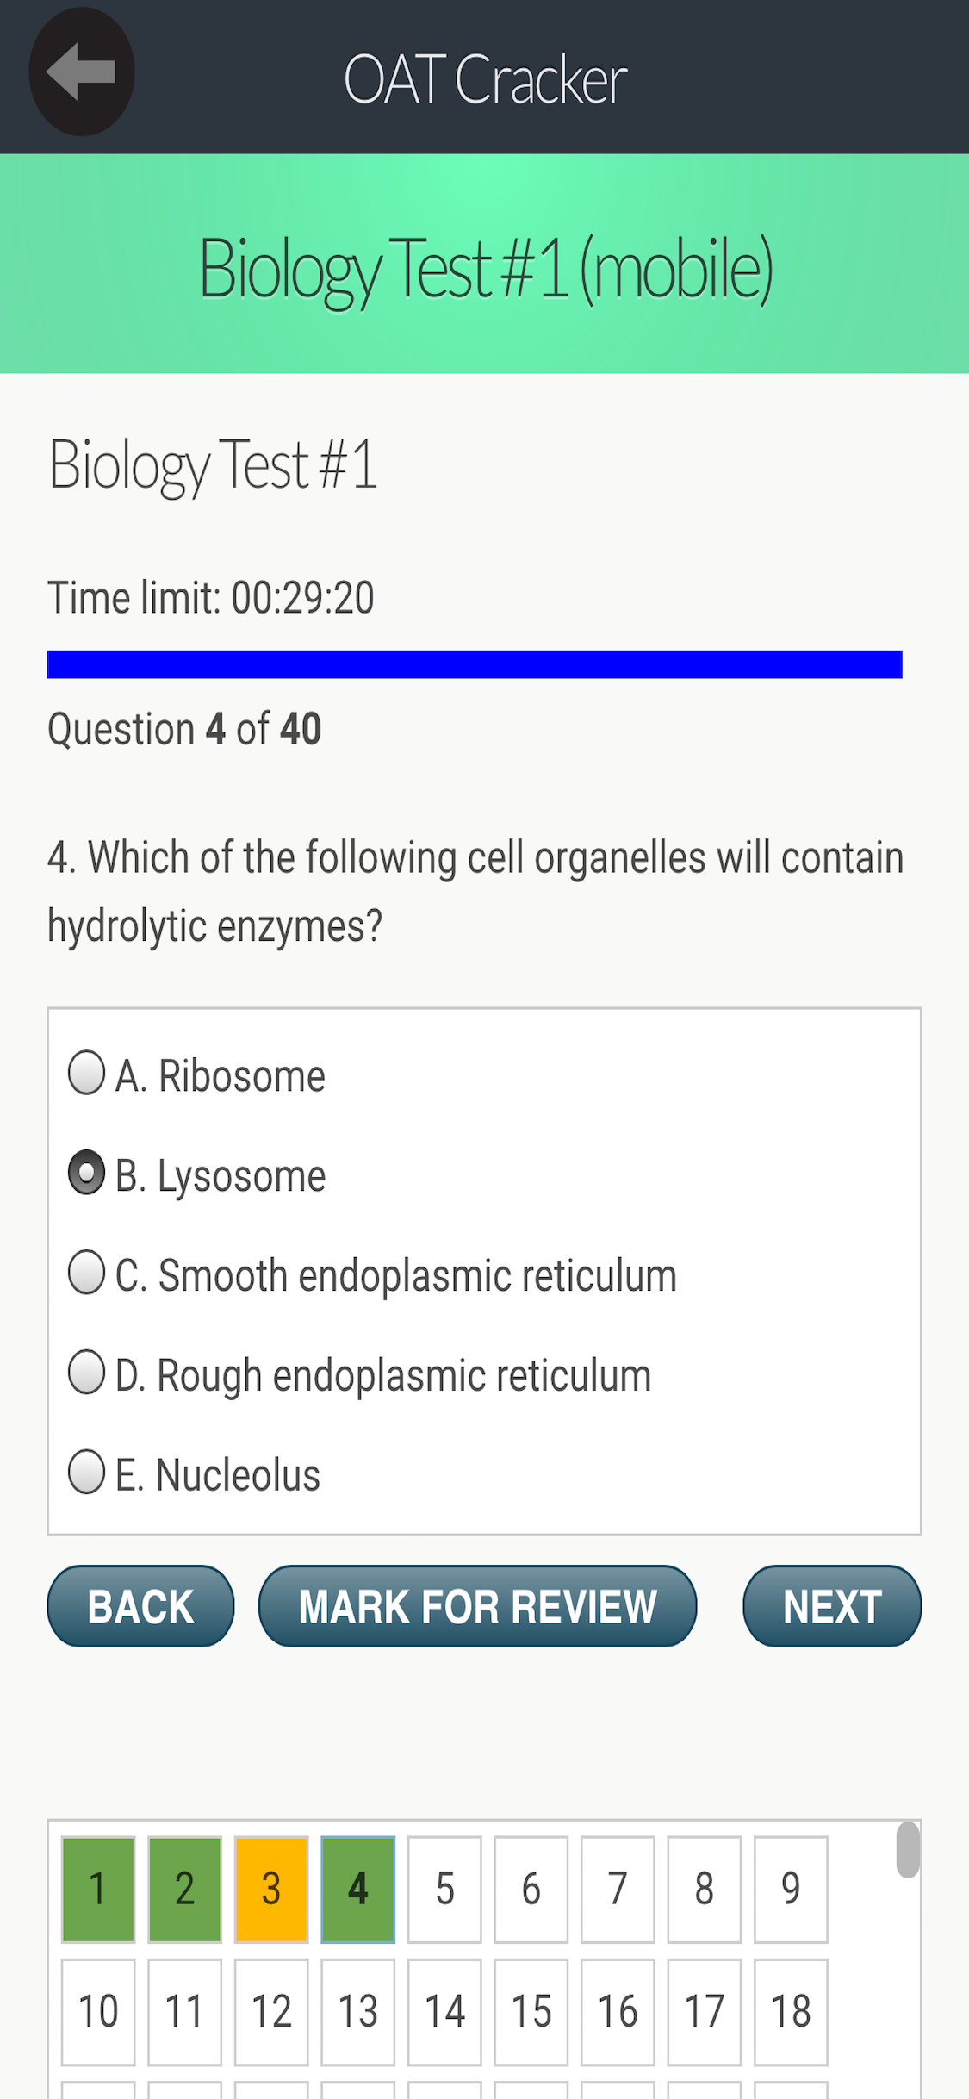969x2099 pixels.
Task: Choose C. Smooth endoplasmic reticulum
Action: [x=372, y=1275]
